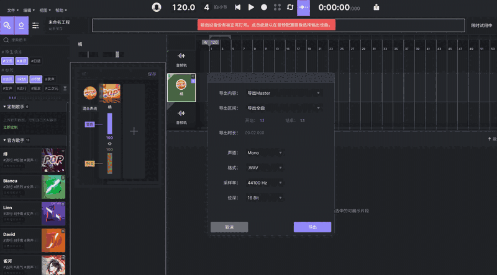The width and height of the screenshot is (497, 275).
Task: Click the skip-to-start transport icon
Action: (x=237, y=7)
